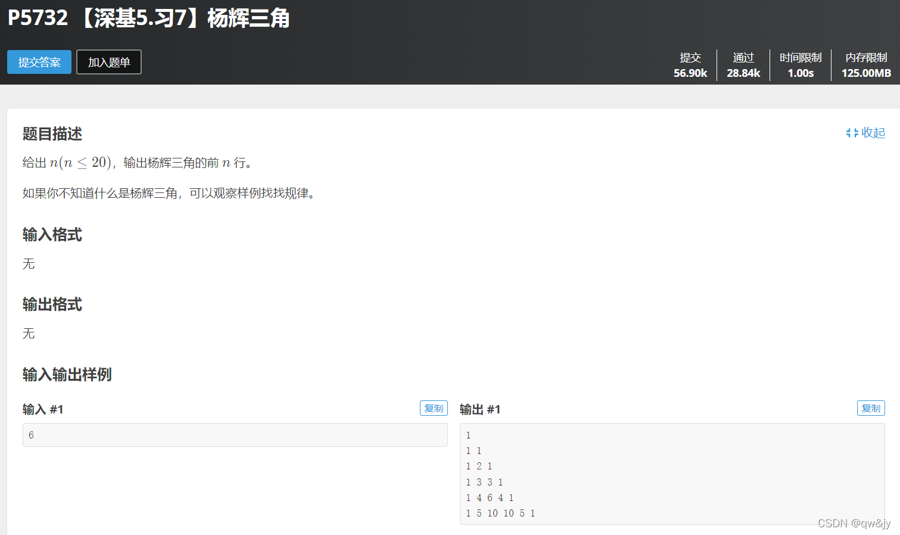
Task: Click output row 1 5 10 10 5 1
Action: [x=500, y=513]
